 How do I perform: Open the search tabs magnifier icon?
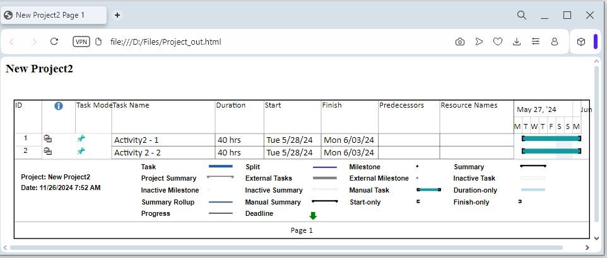coord(522,14)
